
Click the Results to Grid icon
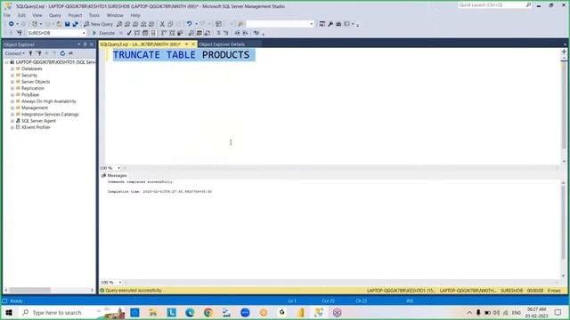point(199,33)
